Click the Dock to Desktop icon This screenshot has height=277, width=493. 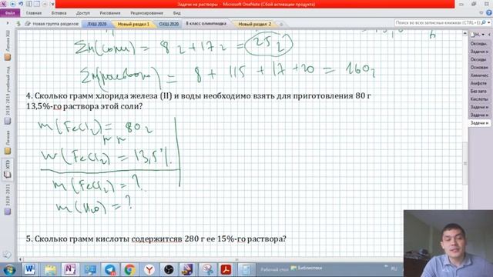coord(29,4)
